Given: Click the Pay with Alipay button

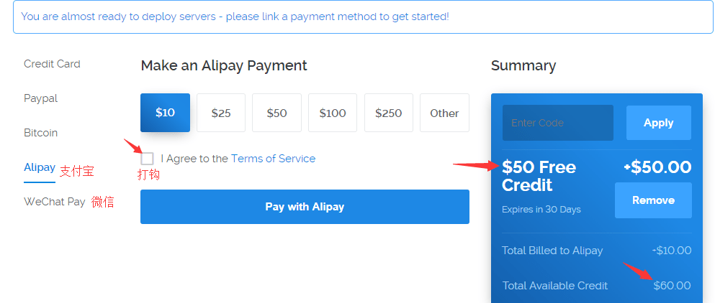Looking at the screenshot, I should (305, 207).
